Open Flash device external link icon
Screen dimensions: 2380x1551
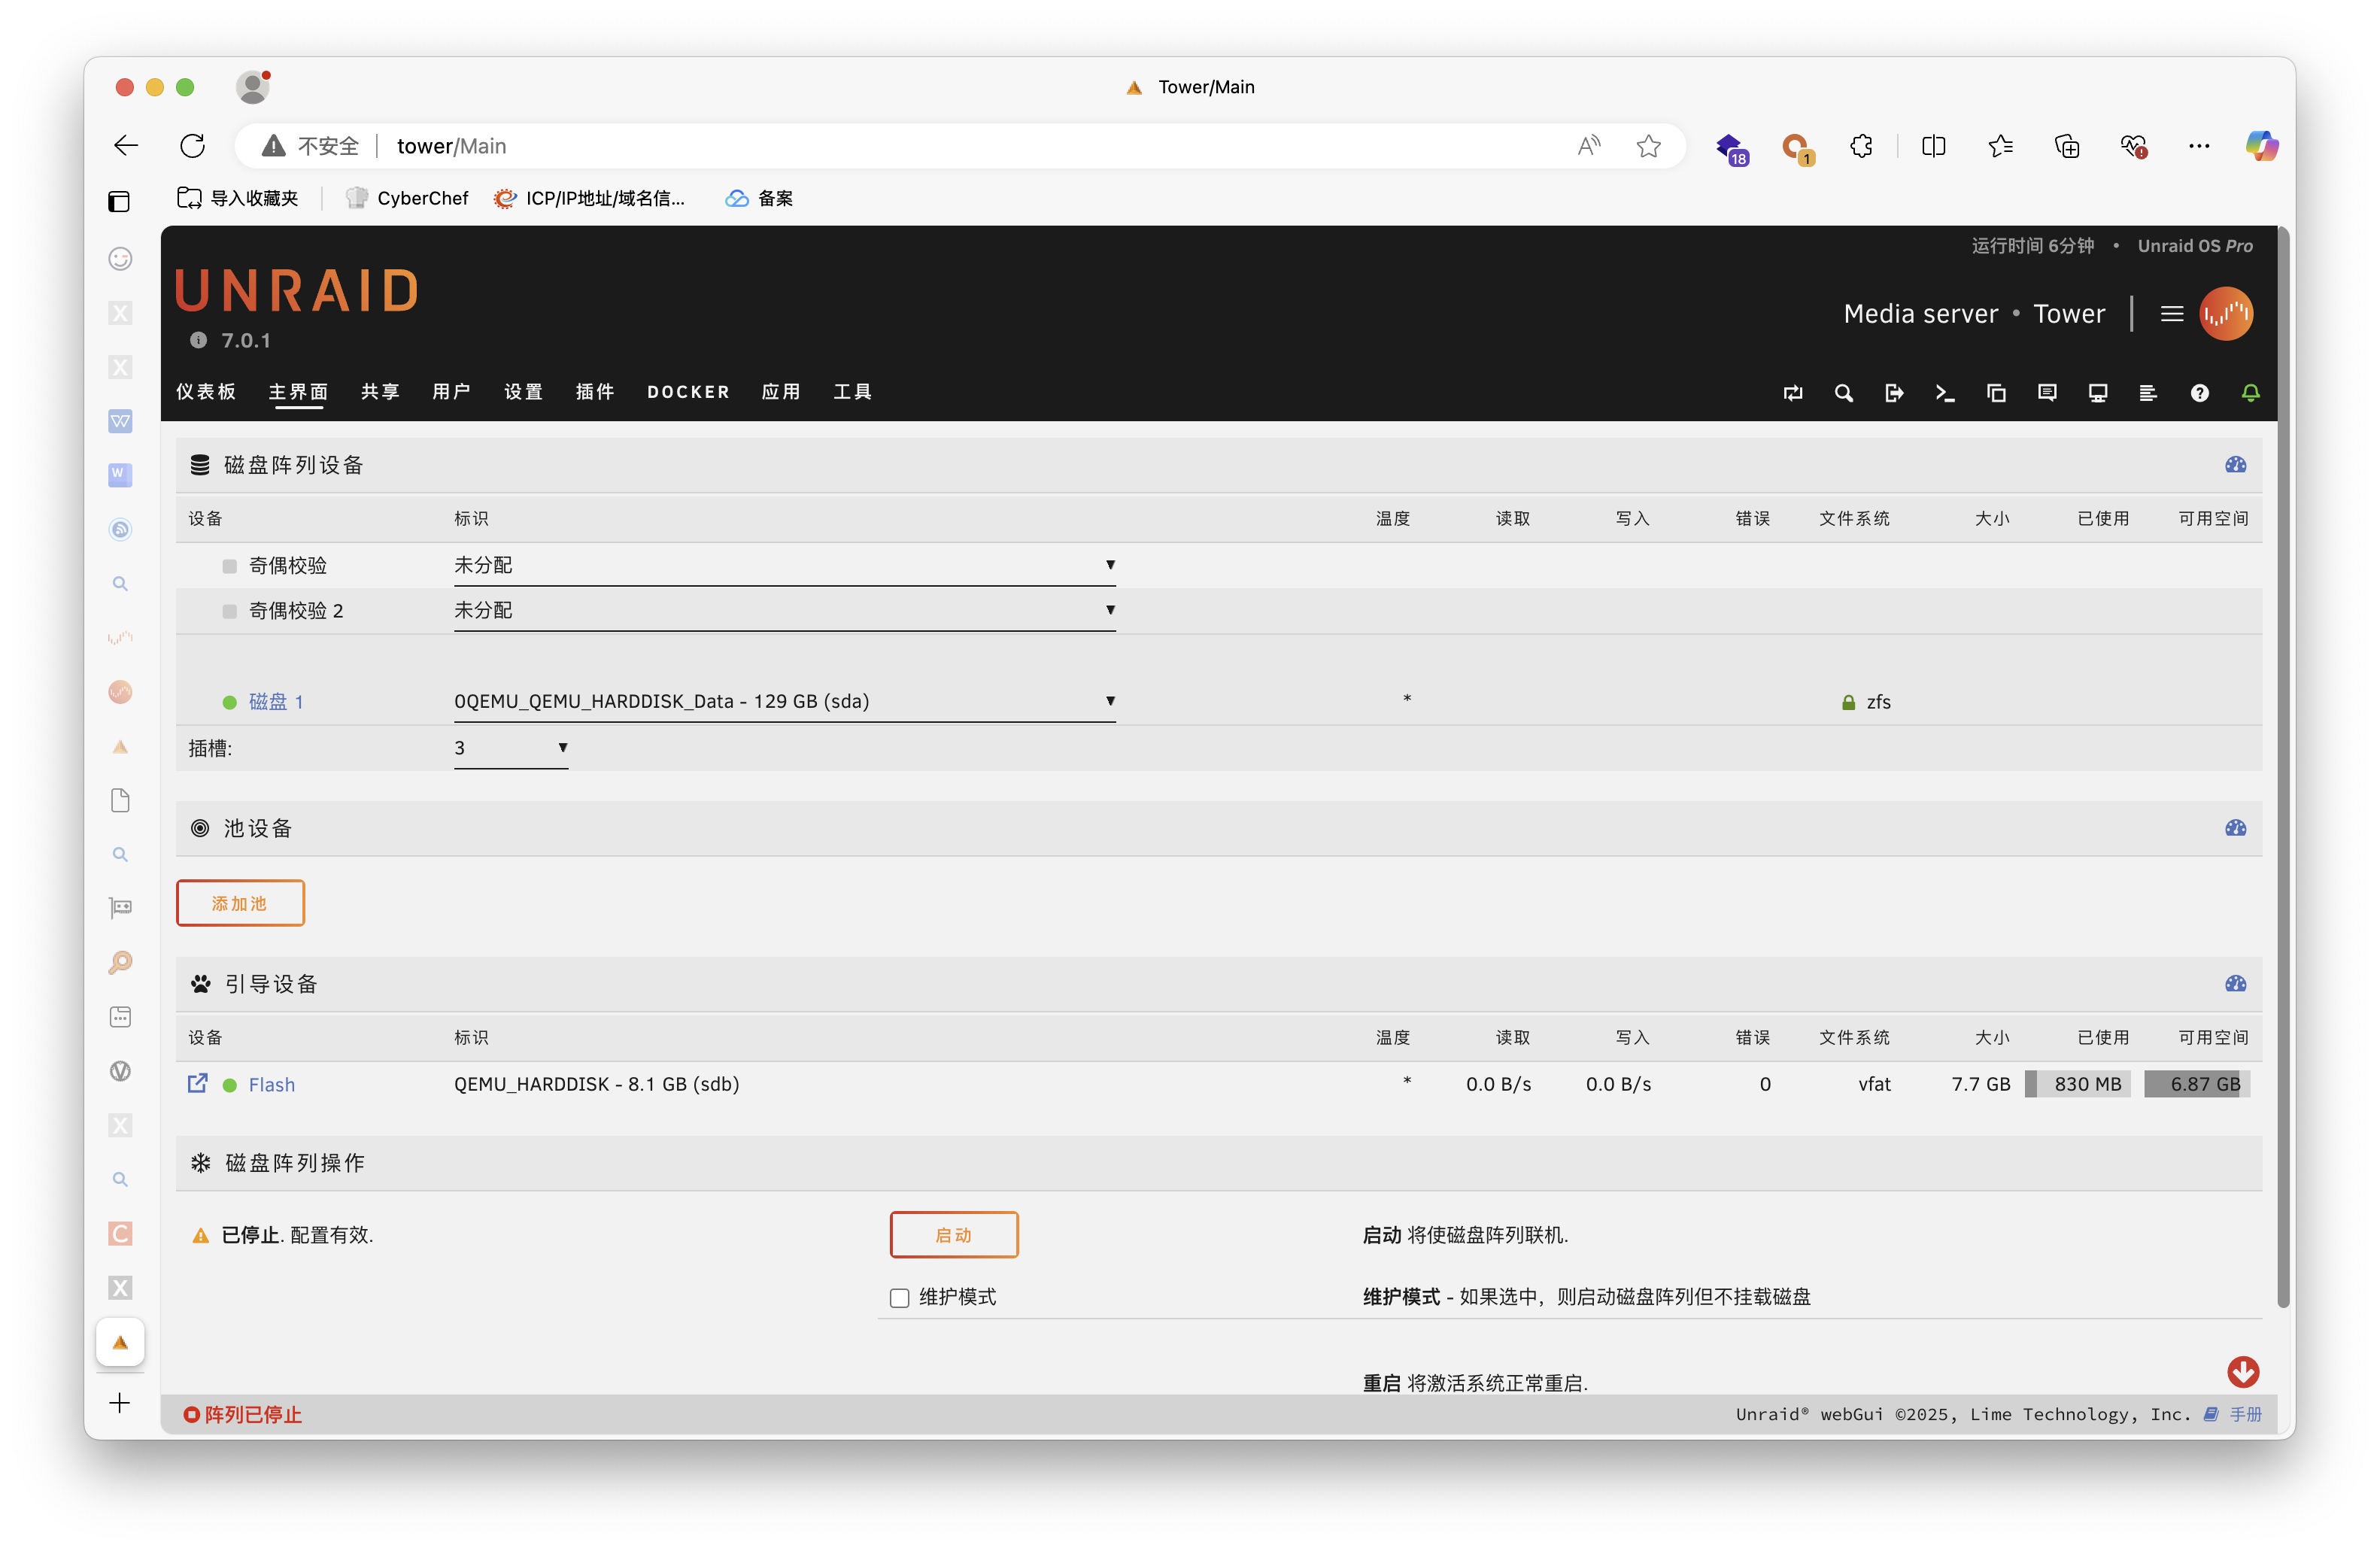(x=198, y=1083)
